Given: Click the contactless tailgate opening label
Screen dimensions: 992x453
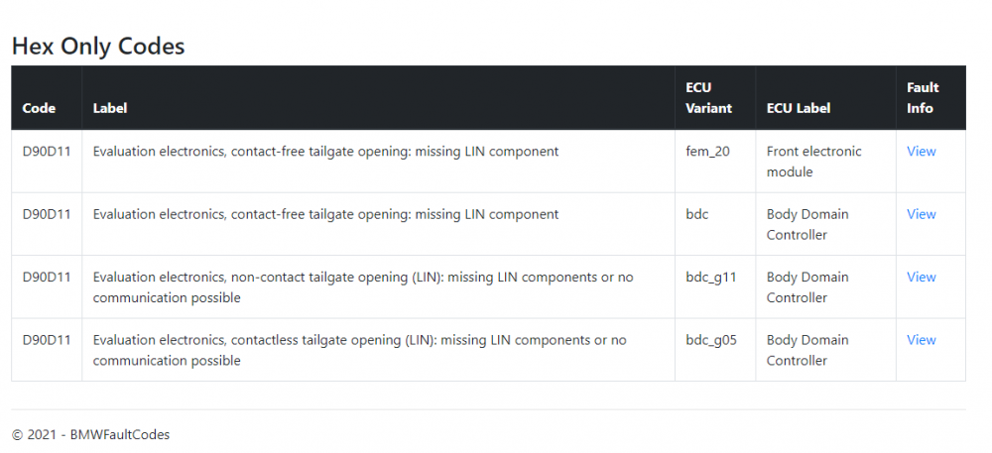Looking at the screenshot, I should coord(360,350).
